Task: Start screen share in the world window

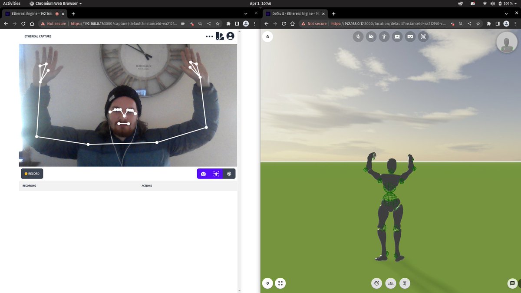Action: pos(397,37)
